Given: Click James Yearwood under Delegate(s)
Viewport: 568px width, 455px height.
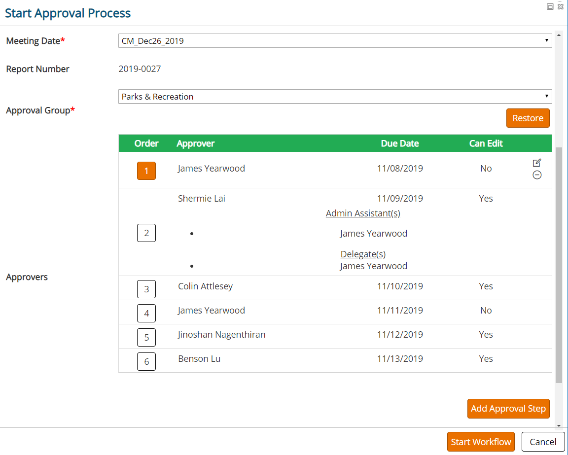Looking at the screenshot, I should 373,266.
